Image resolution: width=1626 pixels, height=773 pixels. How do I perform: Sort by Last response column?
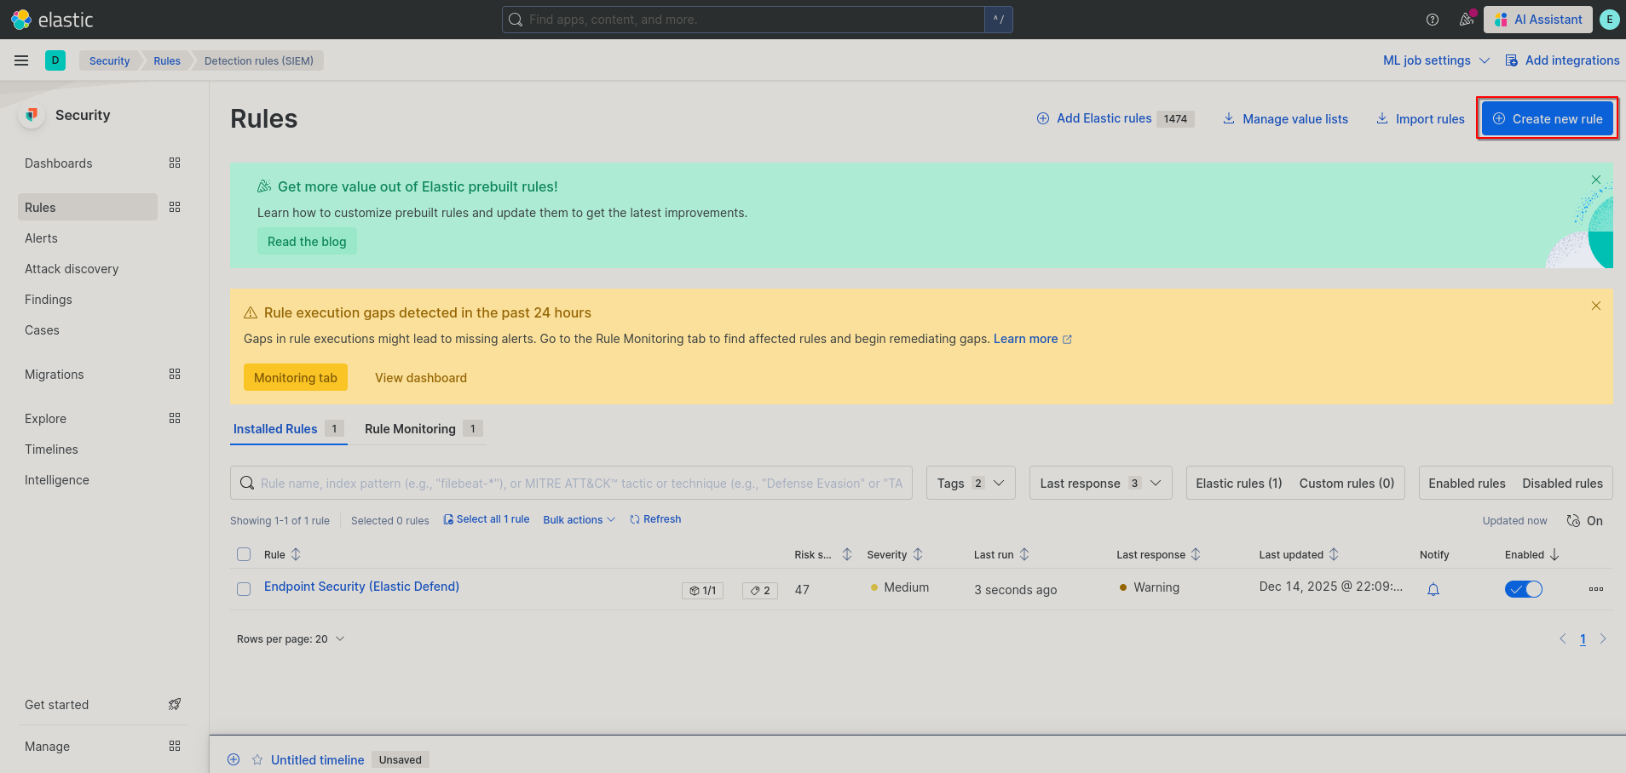point(1159,554)
